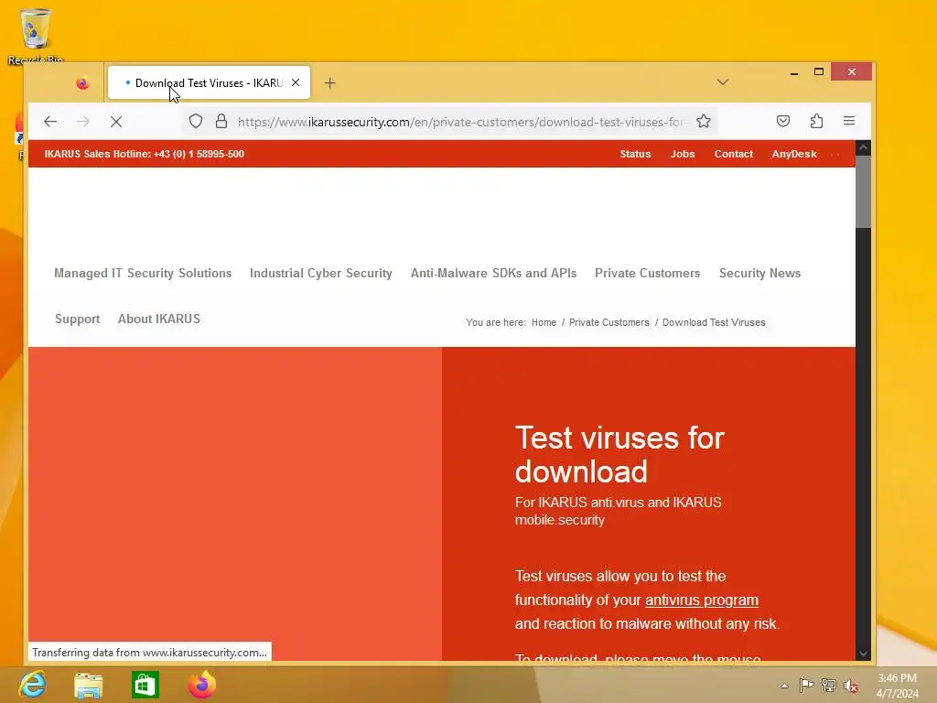
Task: Stop loading the page
Action: 116,122
